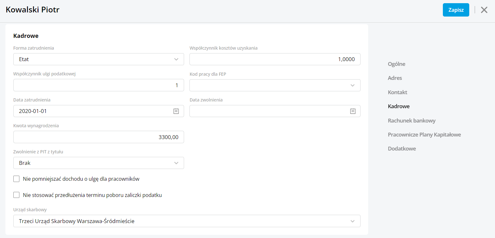495x238 pixels.
Task: Close the Kowalski Piotr employee form
Action: tap(484, 10)
